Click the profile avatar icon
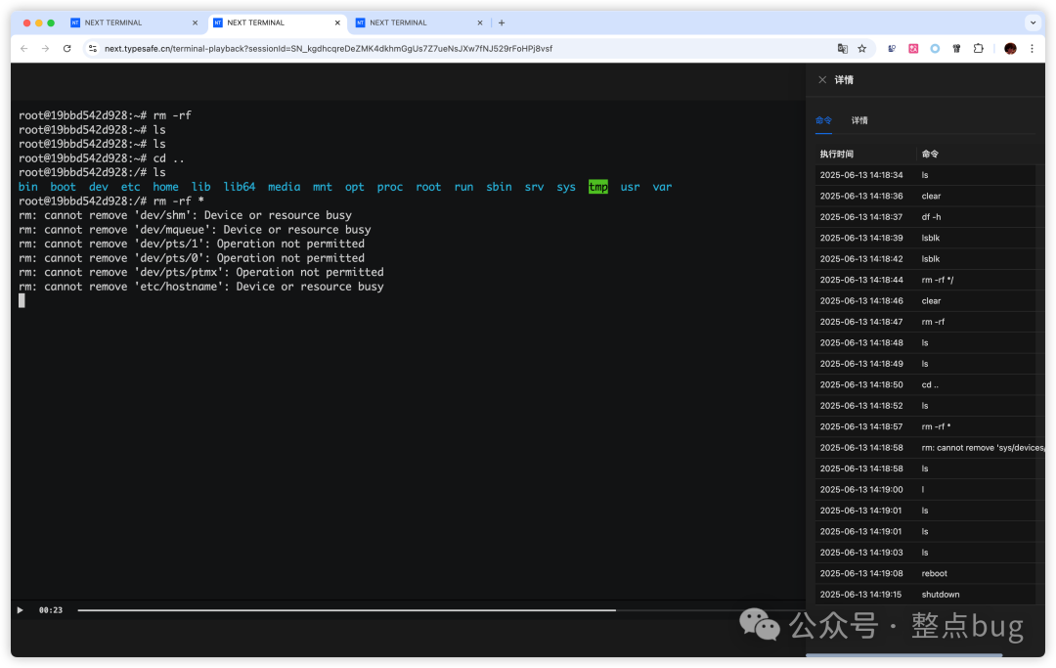Image resolution: width=1056 pixels, height=668 pixels. click(x=1010, y=48)
